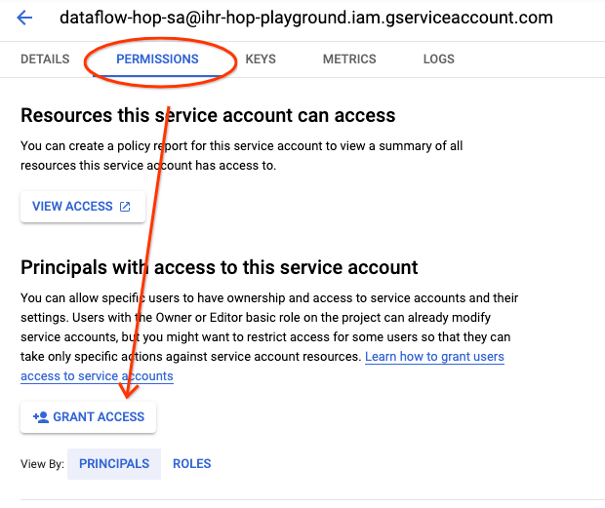Select the Permissions tab
This screenshot has height=508, width=605.
point(157,59)
